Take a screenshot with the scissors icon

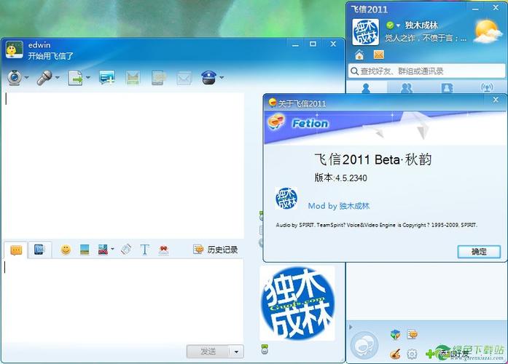(x=103, y=250)
